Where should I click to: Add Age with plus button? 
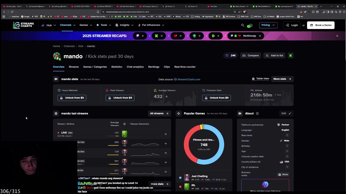[287, 151]
